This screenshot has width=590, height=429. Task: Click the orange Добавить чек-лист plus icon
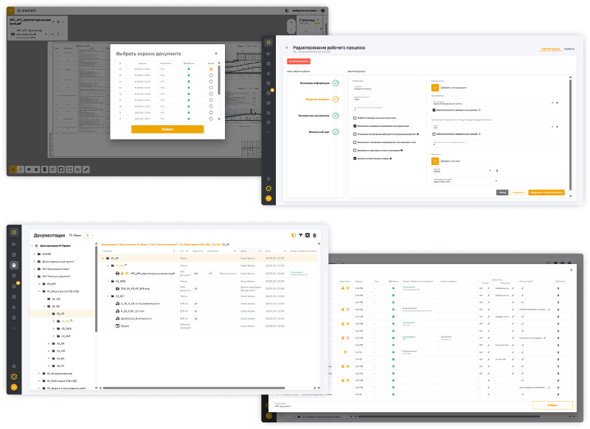434,159
